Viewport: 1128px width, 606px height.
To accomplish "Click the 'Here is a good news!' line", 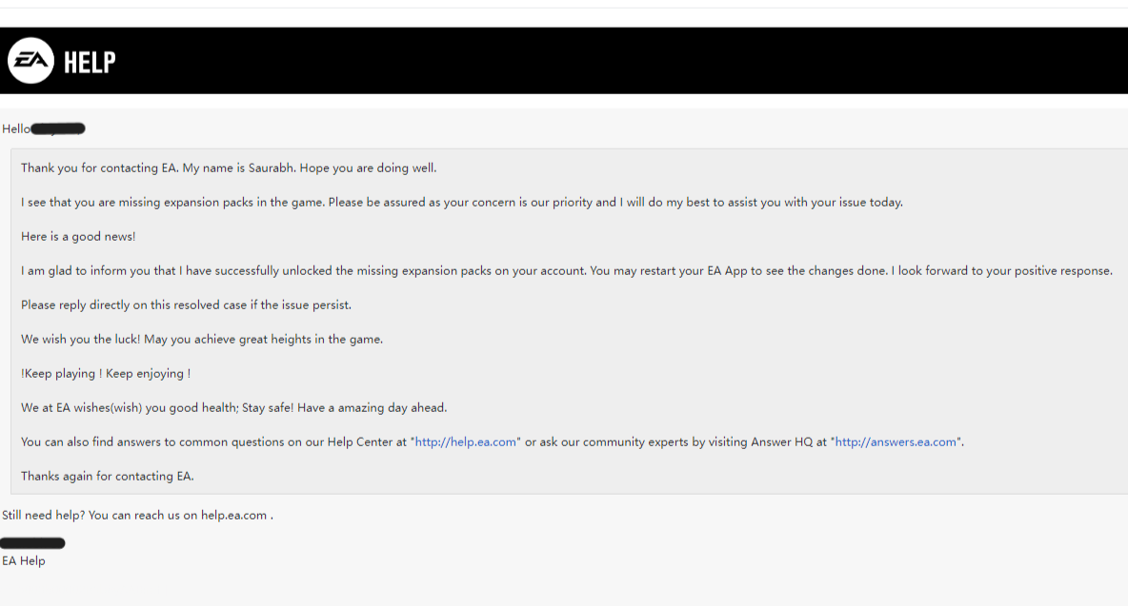I will [78, 236].
